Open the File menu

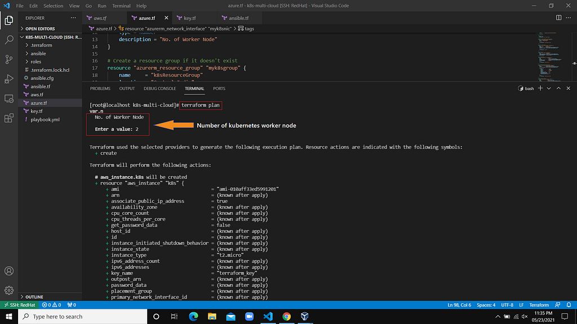[x=20, y=6]
